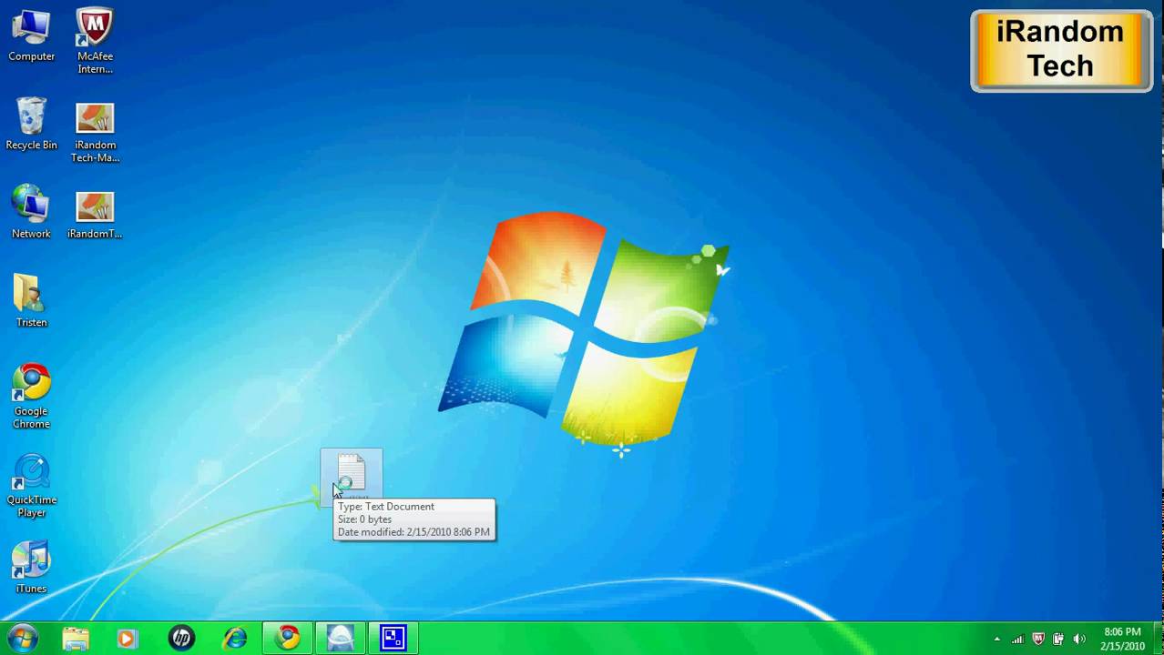The height and width of the screenshot is (655, 1164).
Task: Select the iRandom Tech-Ma... image file
Action: pyautogui.click(x=95, y=132)
